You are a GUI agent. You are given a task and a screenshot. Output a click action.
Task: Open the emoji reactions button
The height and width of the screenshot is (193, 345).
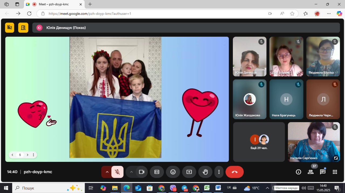click(x=173, y=172)
